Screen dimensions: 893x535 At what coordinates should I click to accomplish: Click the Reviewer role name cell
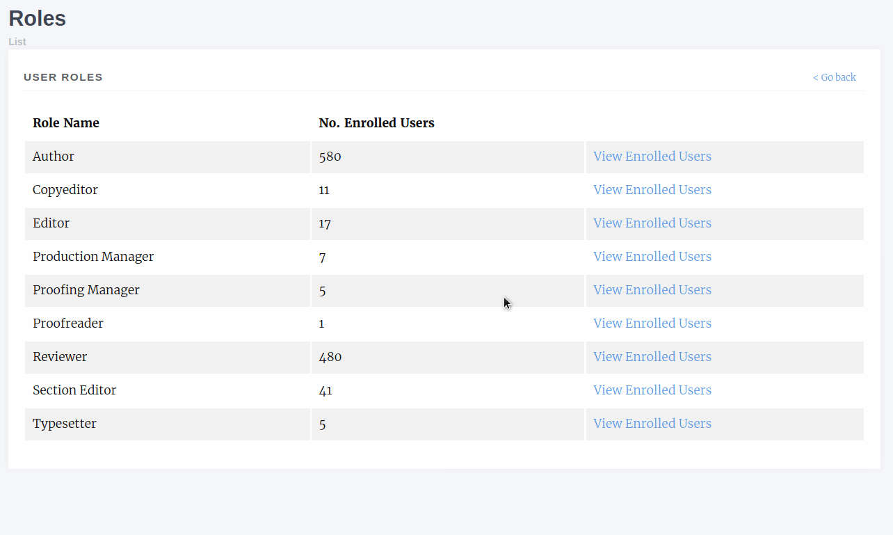click(60, 357)
